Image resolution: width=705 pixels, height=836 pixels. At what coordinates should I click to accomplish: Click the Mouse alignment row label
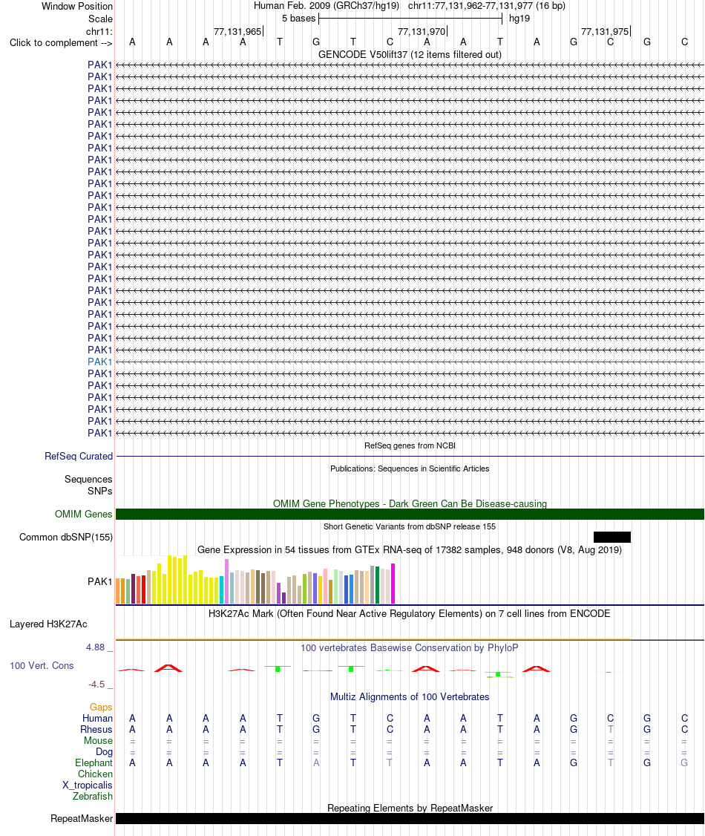click(x=98, y=740)
